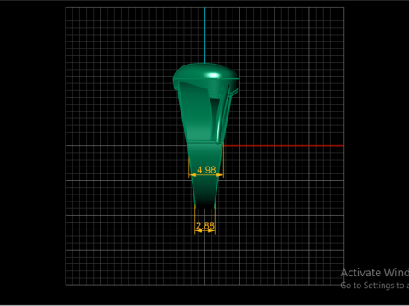Select the 4.98 dimension label
This screenshot has width=409, height=306.
coord(206,170)
